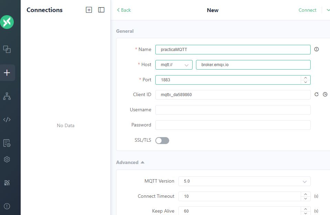Click the info icon beside Name field

pos(316,49)
